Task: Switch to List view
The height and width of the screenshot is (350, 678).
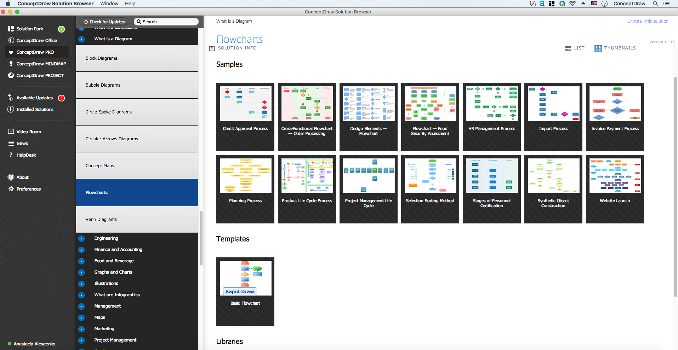Action: point(575,48)
